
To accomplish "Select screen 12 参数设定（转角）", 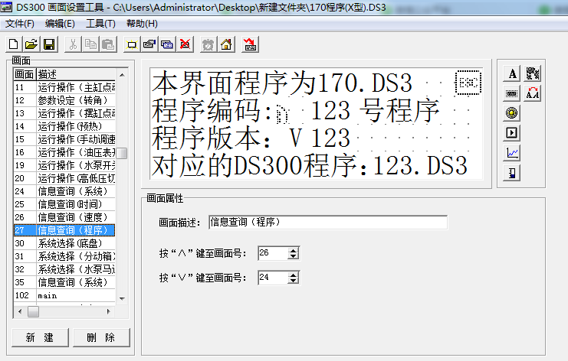I will pos(64,100).
